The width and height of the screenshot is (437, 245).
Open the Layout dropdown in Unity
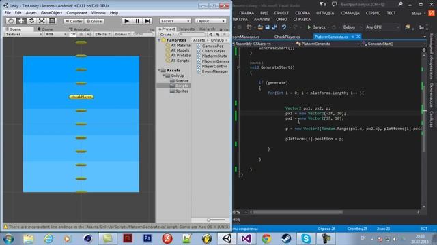click(x=210, y=21)
